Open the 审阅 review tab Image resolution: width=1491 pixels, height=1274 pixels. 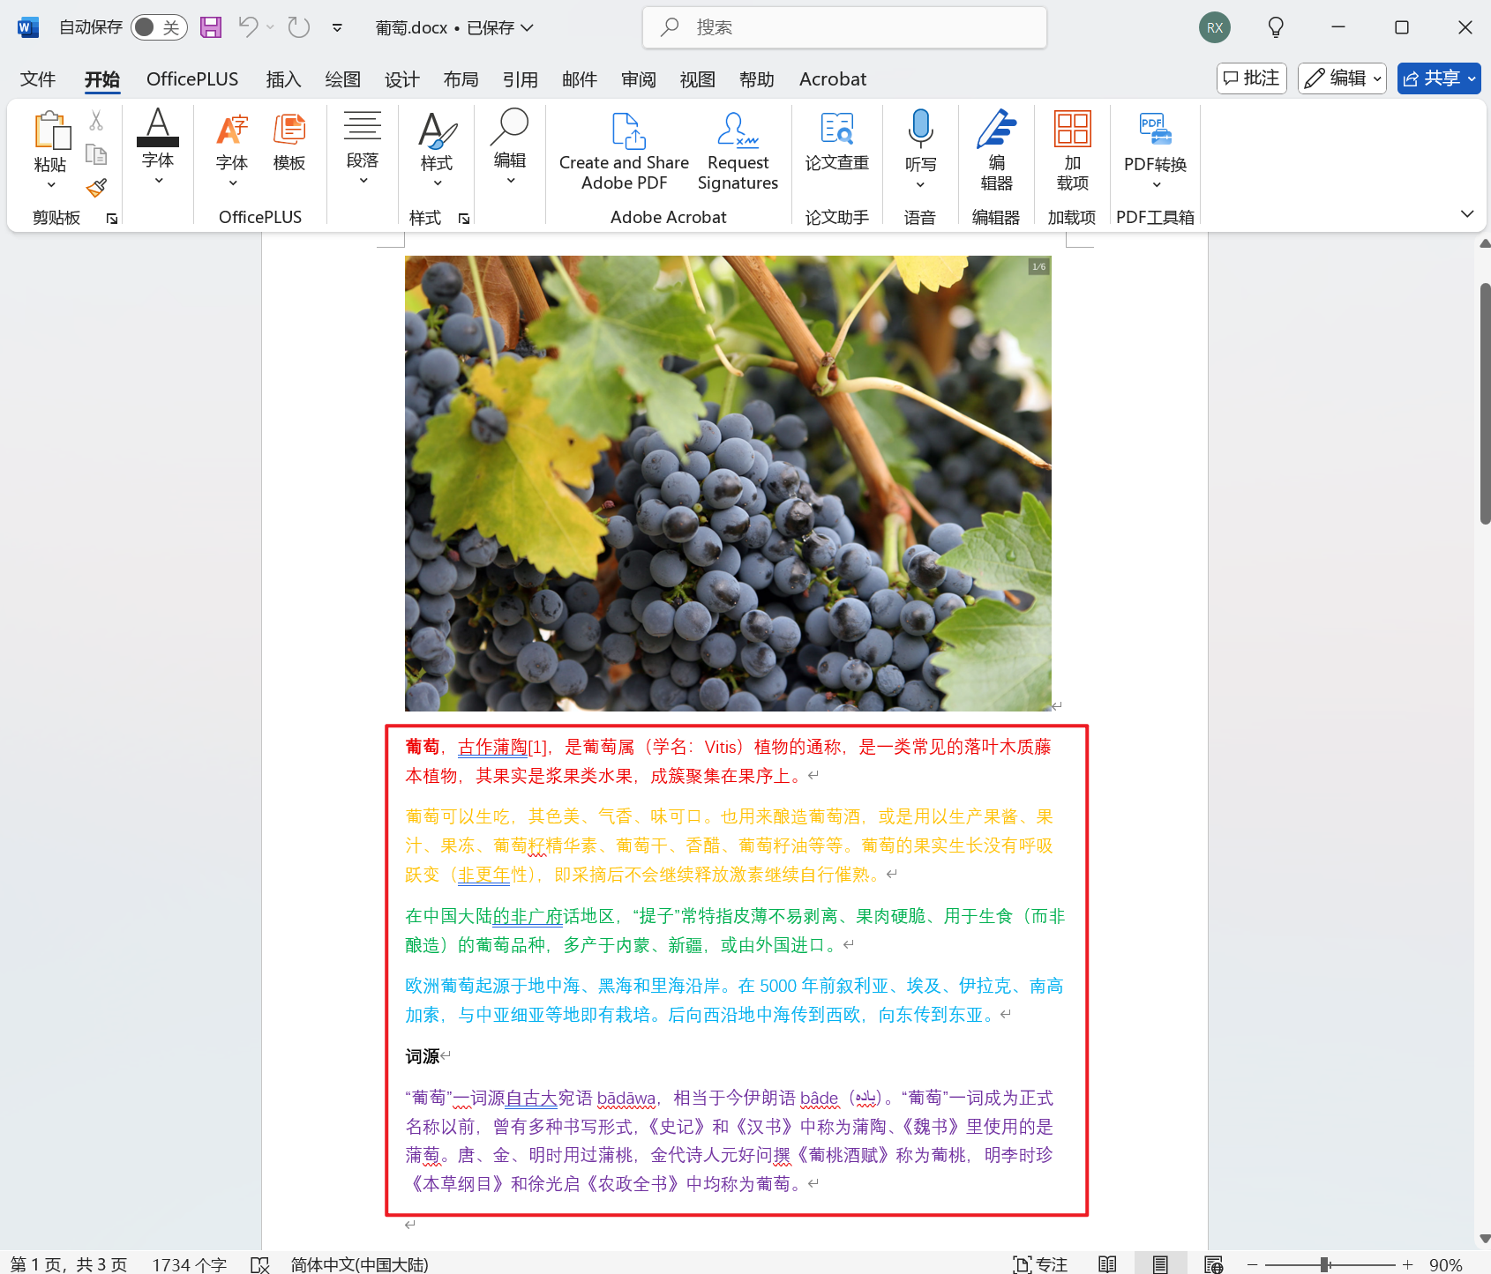point(638,78)
